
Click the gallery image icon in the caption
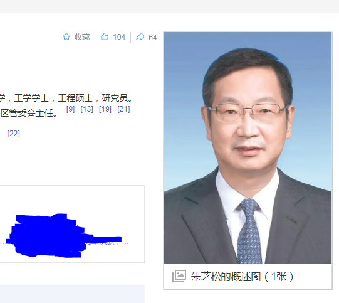tap(179, 276)
